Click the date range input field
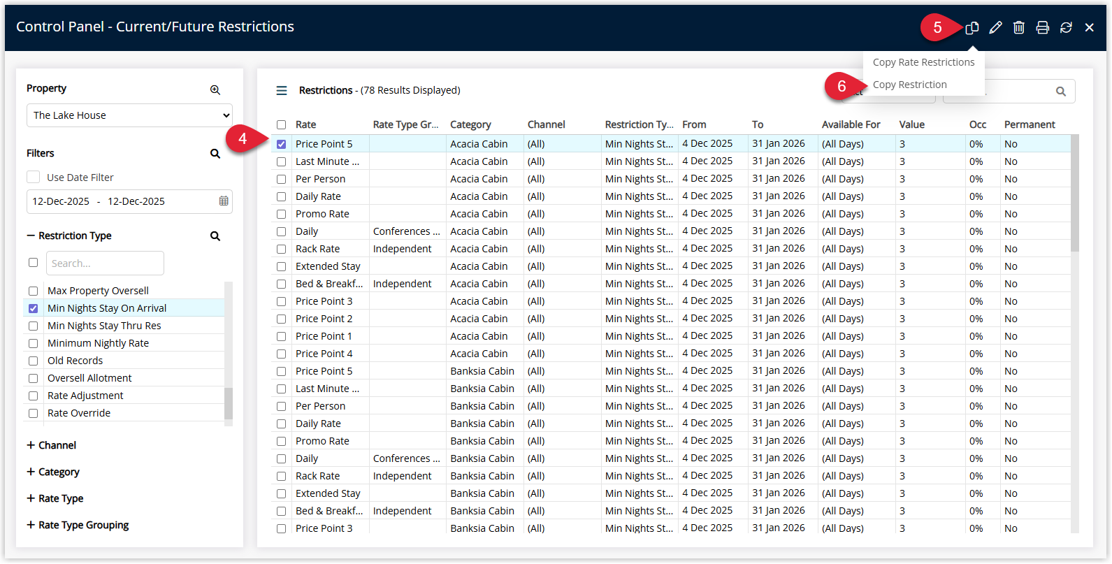1112x564 pixels. [129, 201]
